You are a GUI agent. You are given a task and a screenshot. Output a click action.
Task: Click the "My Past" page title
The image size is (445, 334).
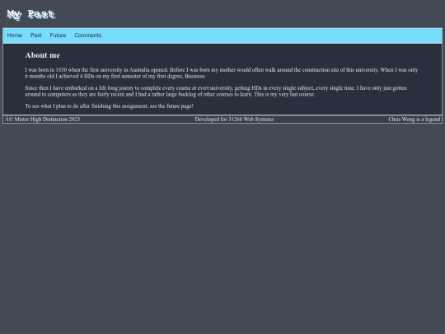click(31, 14)
